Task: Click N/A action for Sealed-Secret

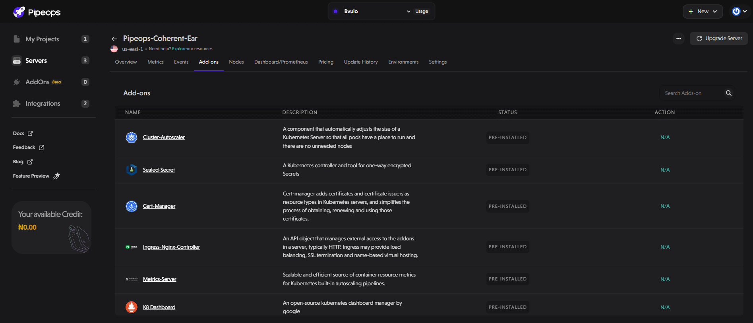Action: point(665,170)
